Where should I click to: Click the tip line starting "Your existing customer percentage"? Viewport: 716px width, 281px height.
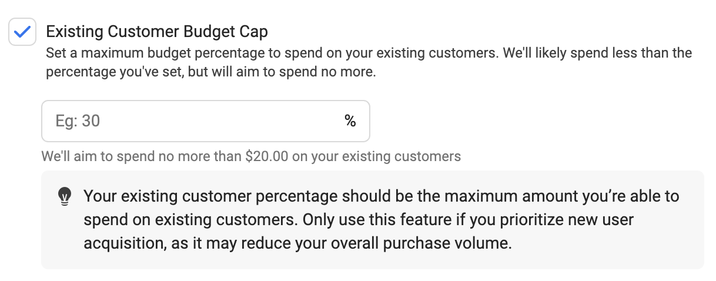[382, 196]
